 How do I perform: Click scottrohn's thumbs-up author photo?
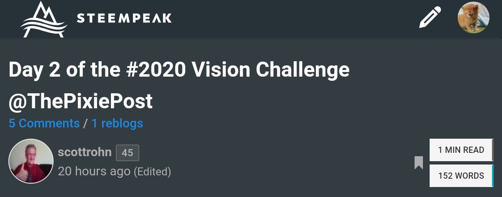(x=31, y=161)
